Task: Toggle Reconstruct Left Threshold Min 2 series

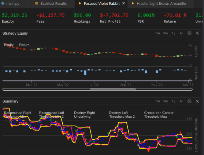Action: tap(52, 115)
